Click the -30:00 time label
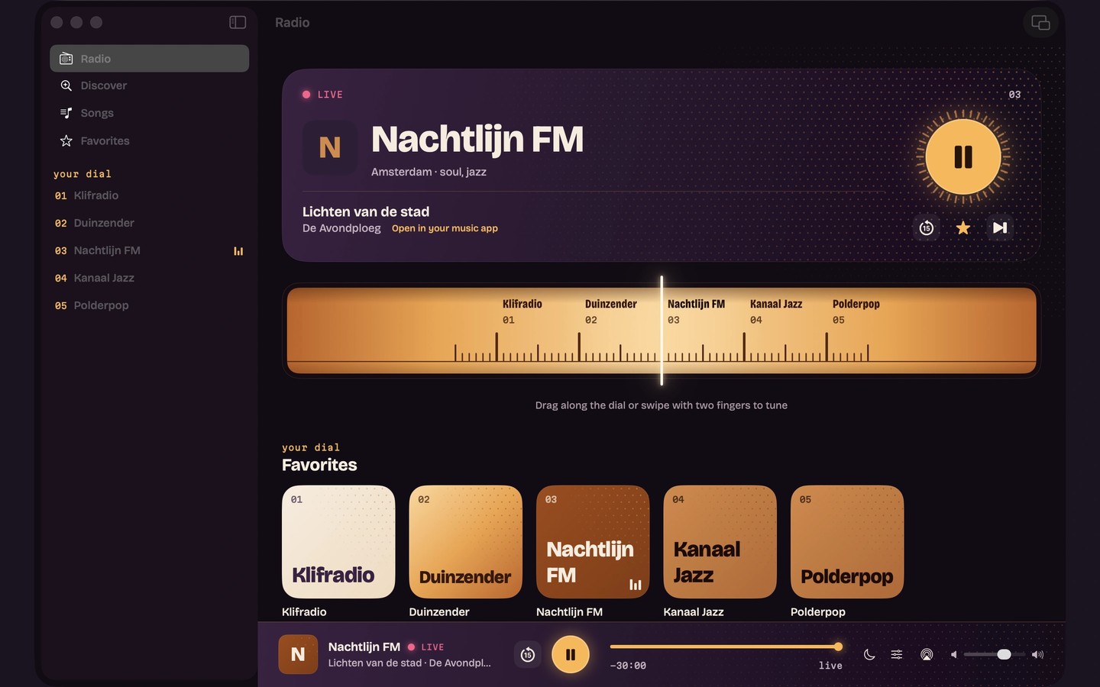This screenshot has width=1100, height=687. click(x=628, y=666)
